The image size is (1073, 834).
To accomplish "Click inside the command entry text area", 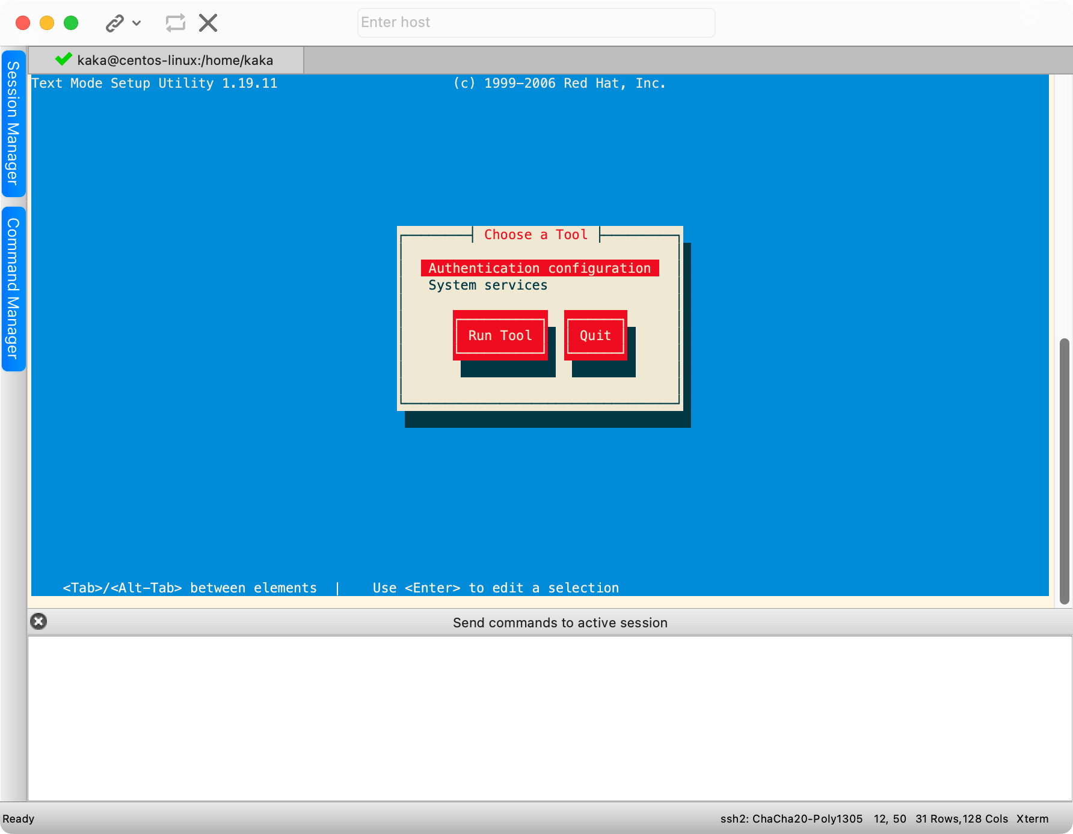I will point(550,717).
